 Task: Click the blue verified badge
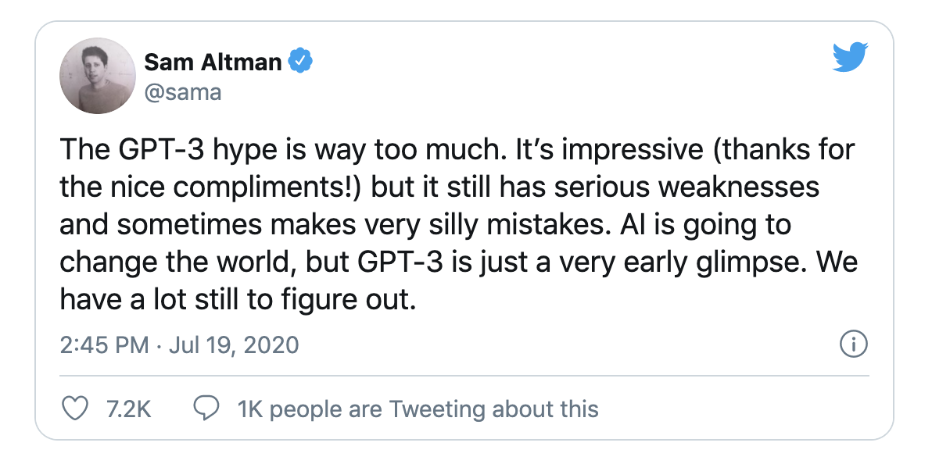301,61
